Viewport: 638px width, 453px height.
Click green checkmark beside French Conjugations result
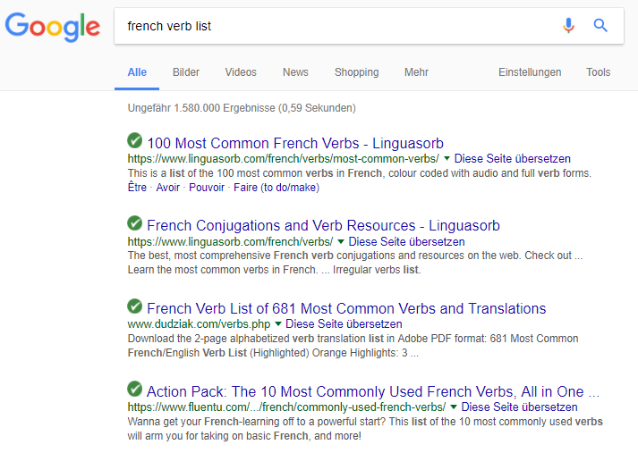[135, 223]
